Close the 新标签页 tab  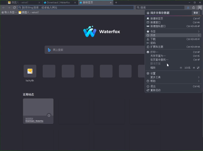[111, 2]
